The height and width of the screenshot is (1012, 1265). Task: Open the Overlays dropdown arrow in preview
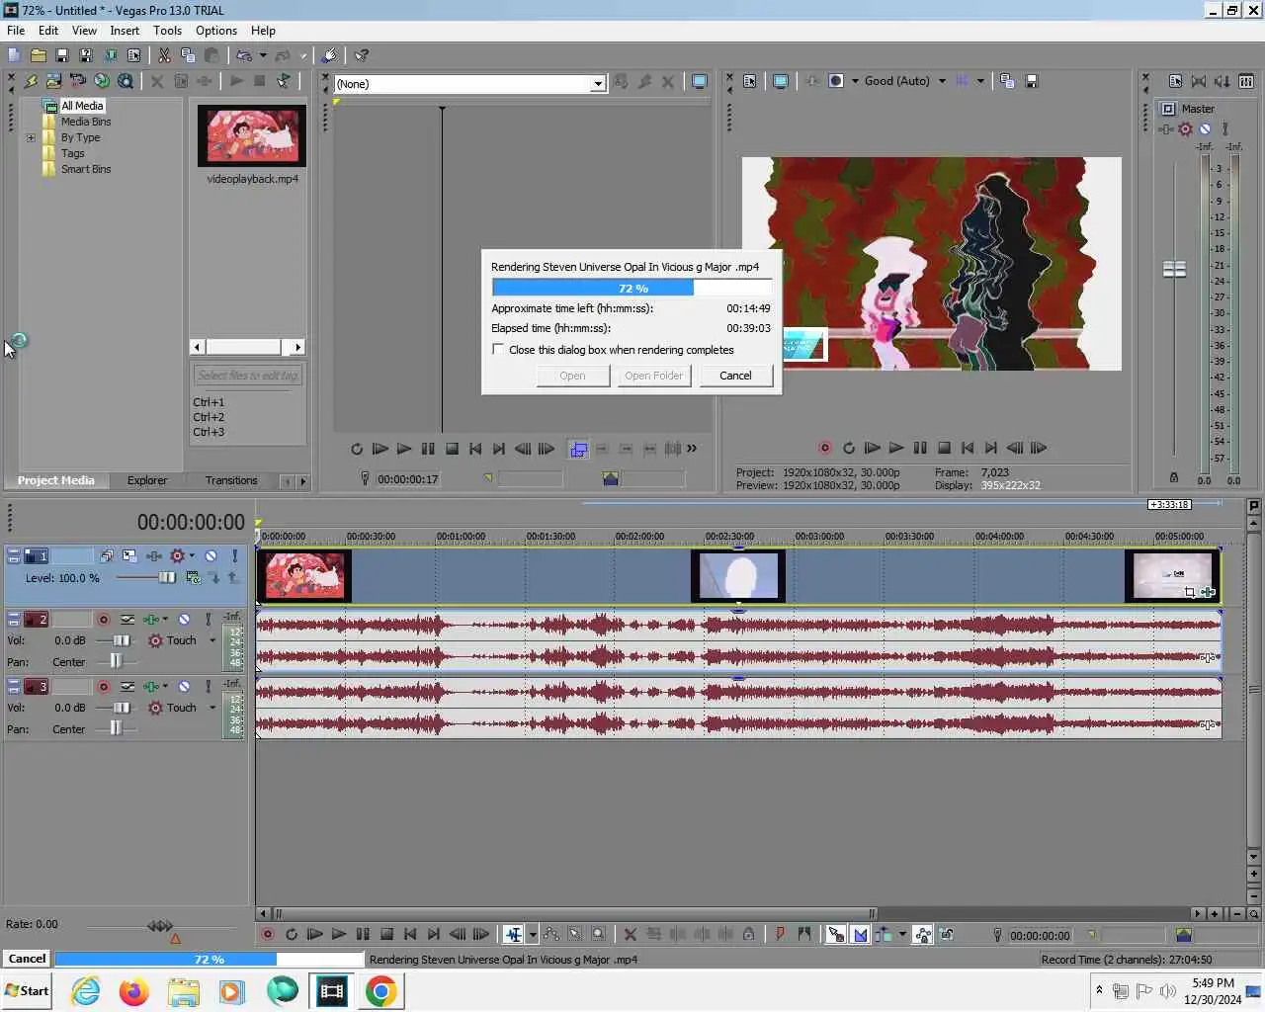click(x=980, y=81)
